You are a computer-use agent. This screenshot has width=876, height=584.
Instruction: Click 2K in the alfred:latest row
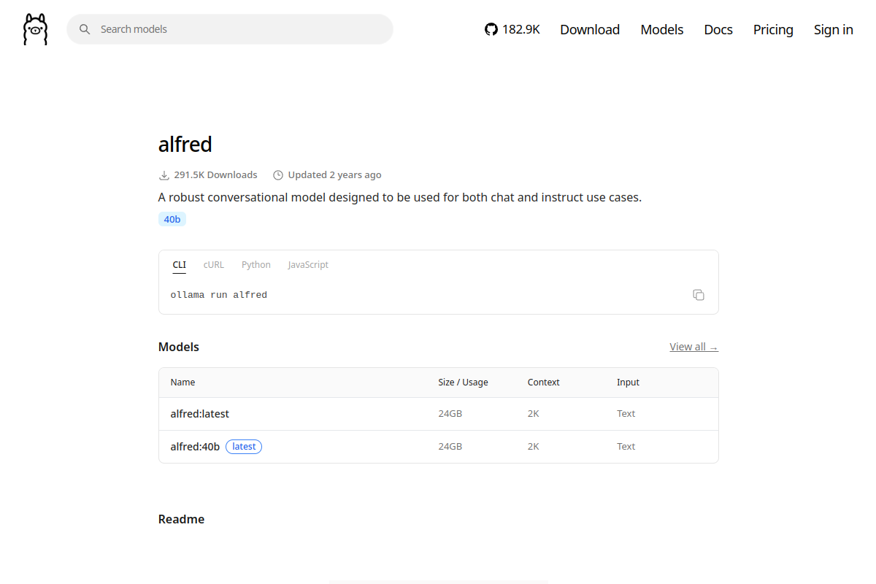(x=534, y=414)
